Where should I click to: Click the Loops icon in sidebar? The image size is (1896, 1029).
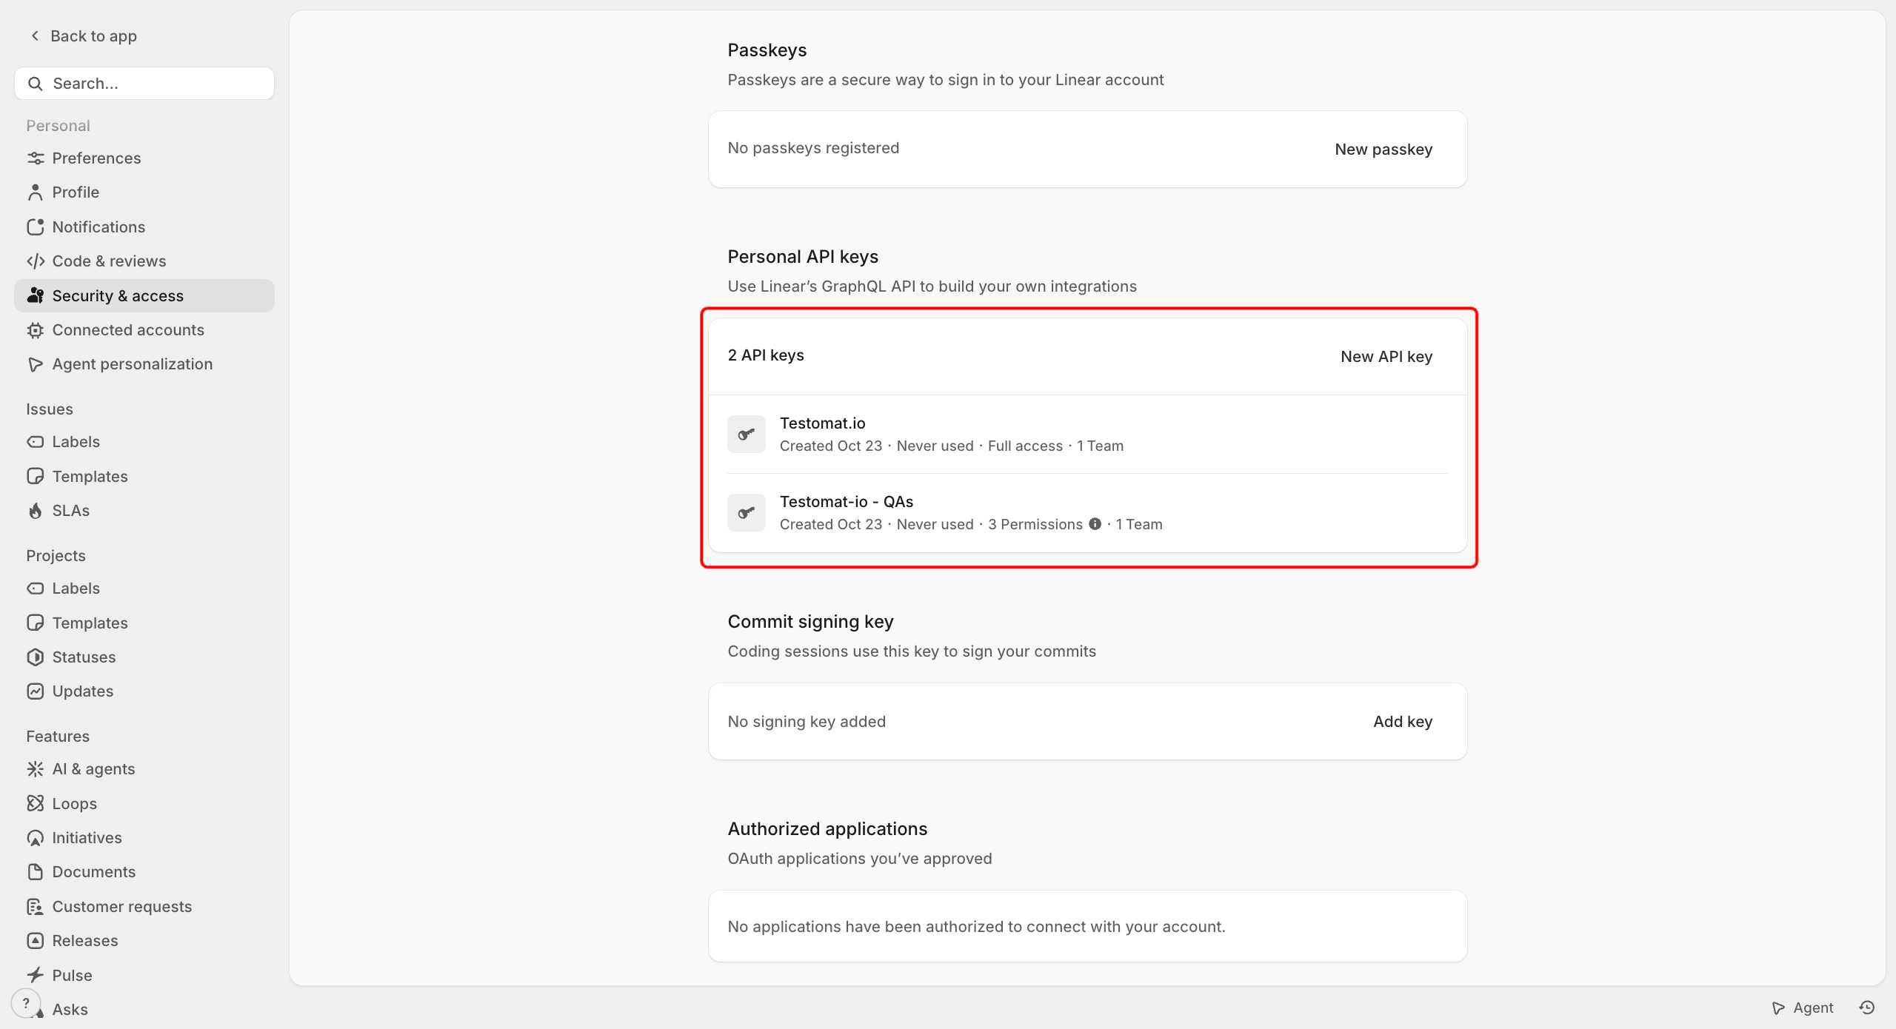click(36, 803)
